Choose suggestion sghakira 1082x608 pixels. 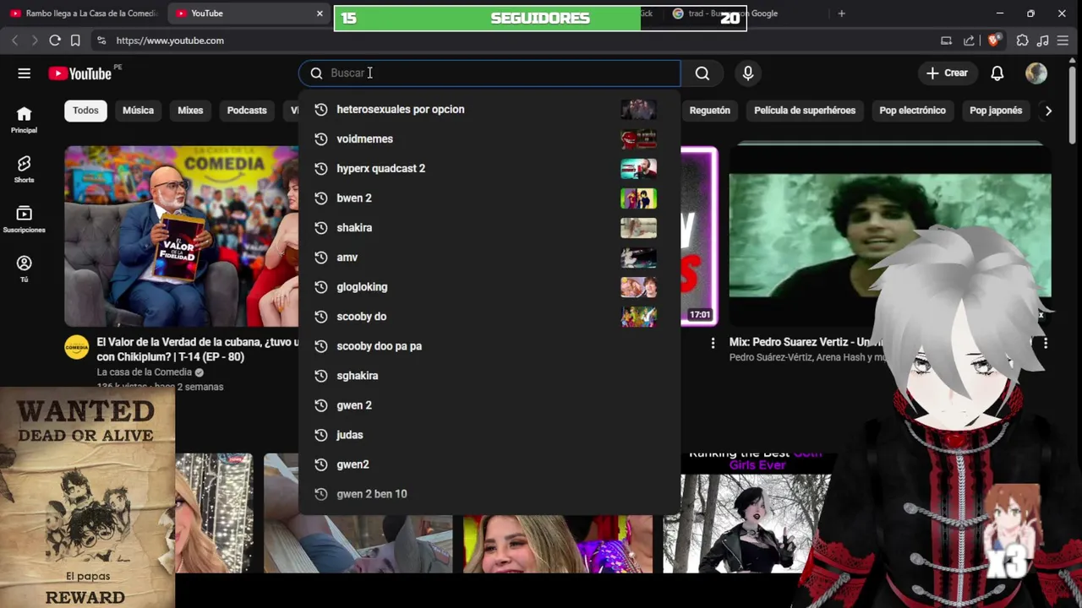[489, 375]
